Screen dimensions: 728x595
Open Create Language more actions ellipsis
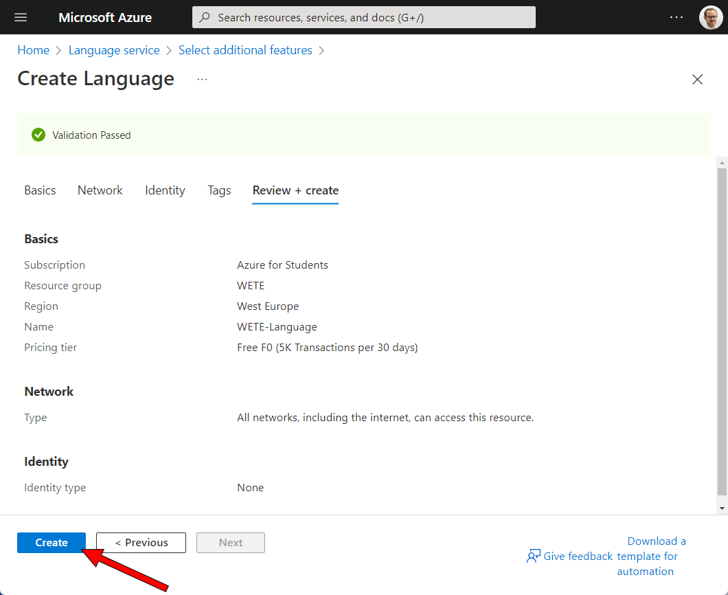[202, 80]
